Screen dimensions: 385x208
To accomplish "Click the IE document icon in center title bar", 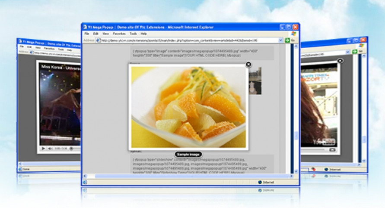I will pos(85,27).
